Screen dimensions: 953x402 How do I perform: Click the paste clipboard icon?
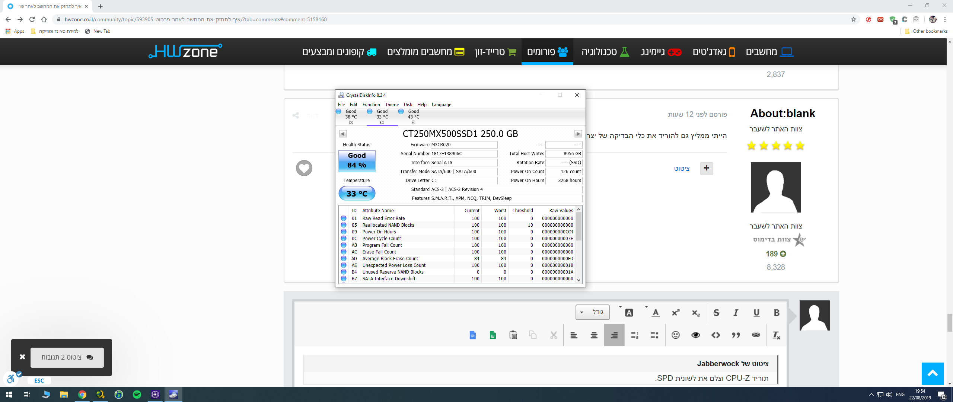click(x=513, y=335)
